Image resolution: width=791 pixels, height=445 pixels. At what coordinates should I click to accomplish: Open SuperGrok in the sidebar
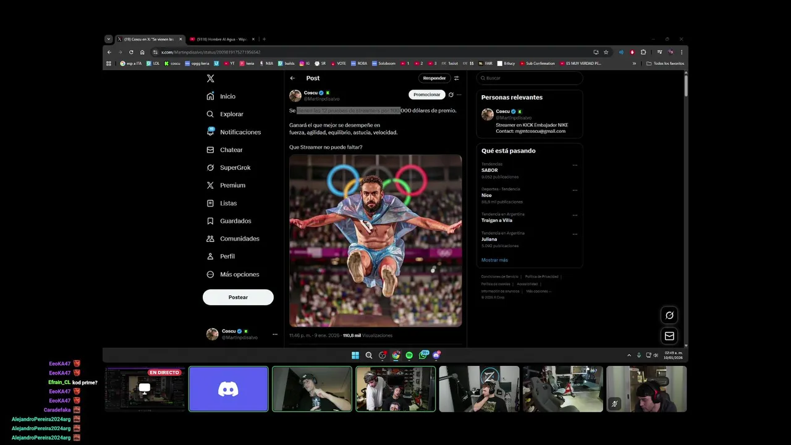coord(229,167)
